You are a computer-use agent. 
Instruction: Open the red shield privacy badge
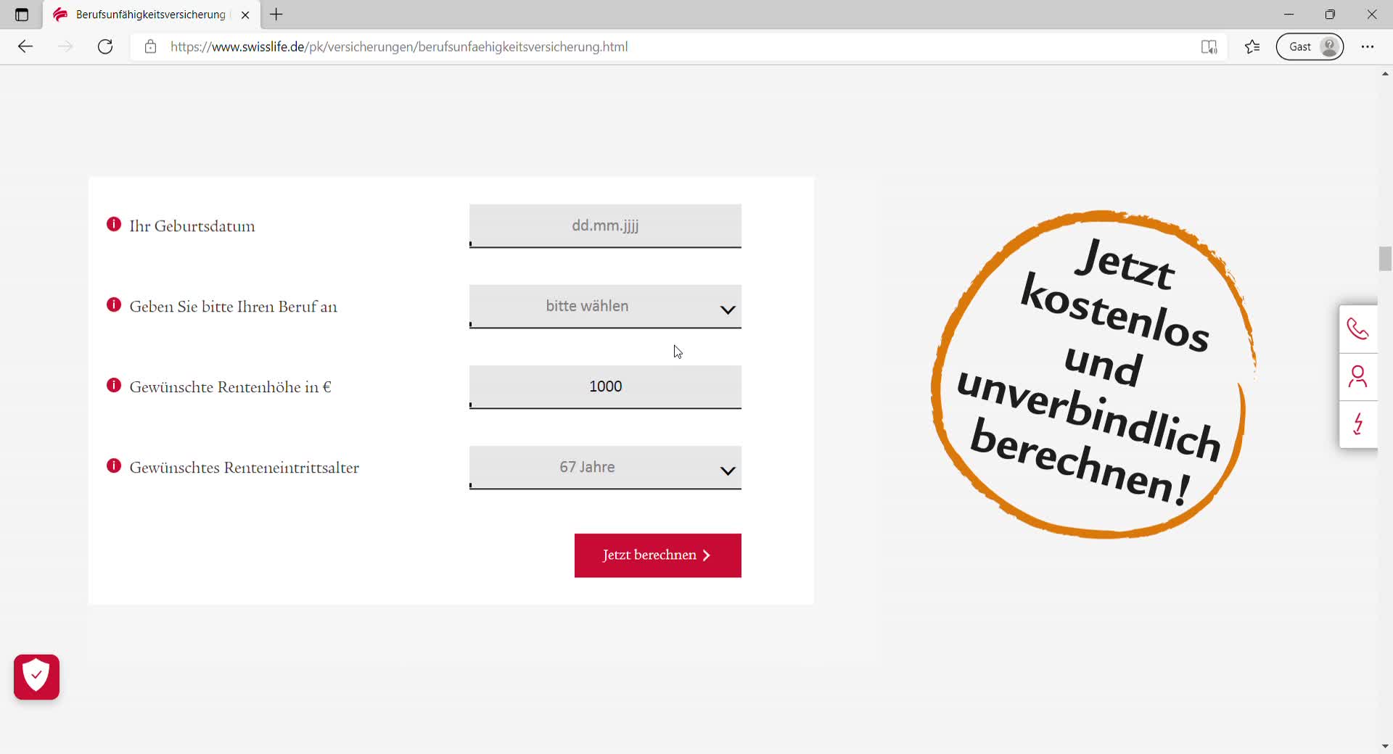[x=36, y=677]
